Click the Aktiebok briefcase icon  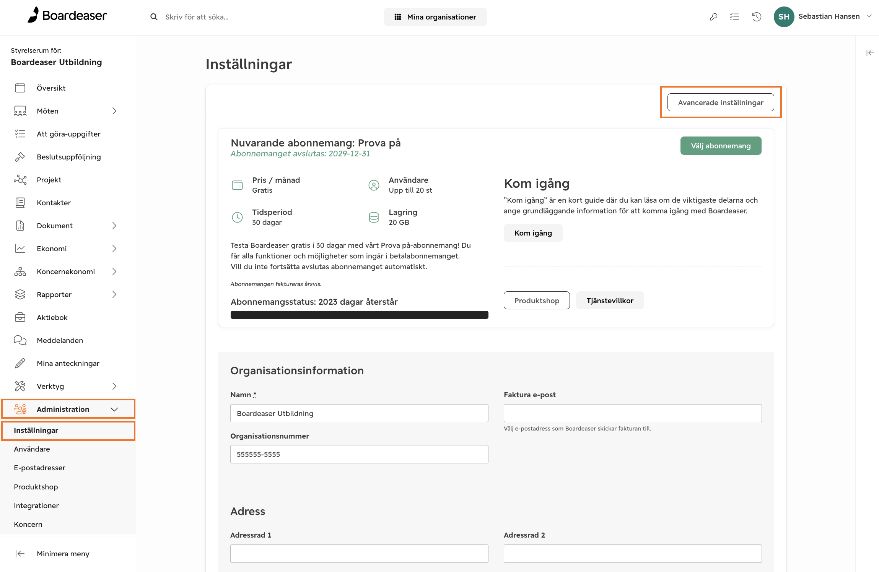coord(20,317)
